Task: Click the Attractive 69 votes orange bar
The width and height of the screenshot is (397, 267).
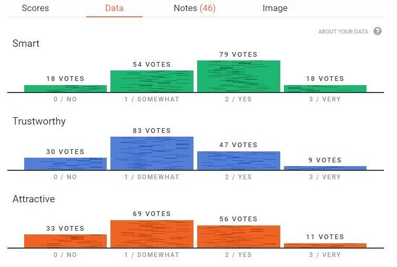Action: tap(152, 234)
